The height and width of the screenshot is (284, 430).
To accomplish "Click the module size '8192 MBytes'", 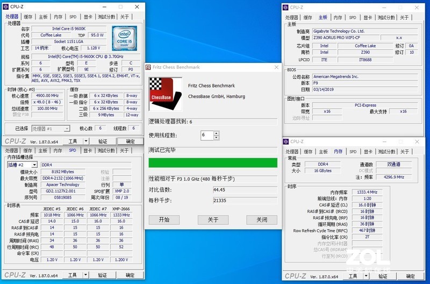I will point(63,172).
